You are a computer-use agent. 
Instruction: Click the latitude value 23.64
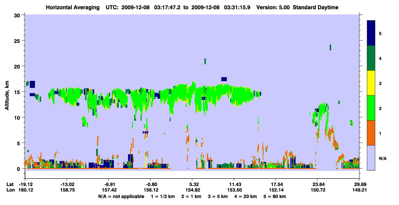point(317,184)
